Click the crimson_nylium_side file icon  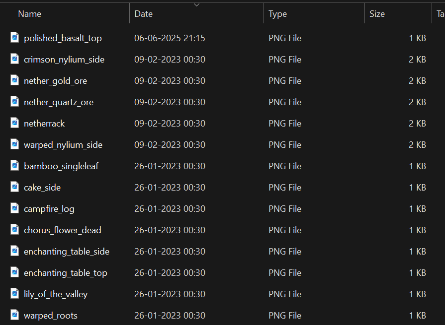tap(15, 59)
